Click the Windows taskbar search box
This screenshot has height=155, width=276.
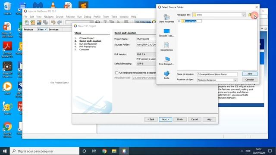coord(44,151)
